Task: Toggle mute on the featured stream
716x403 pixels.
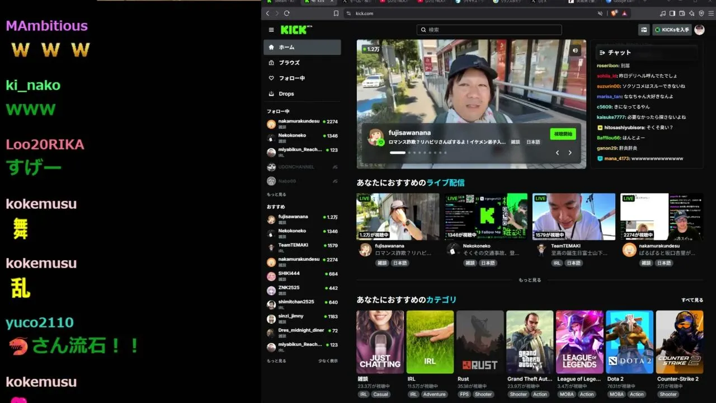Action: (575, 50)
